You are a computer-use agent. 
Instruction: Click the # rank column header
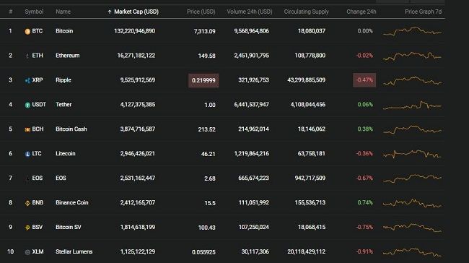click(11, 12)
